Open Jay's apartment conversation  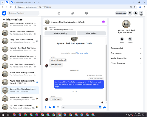pos(20,107)
